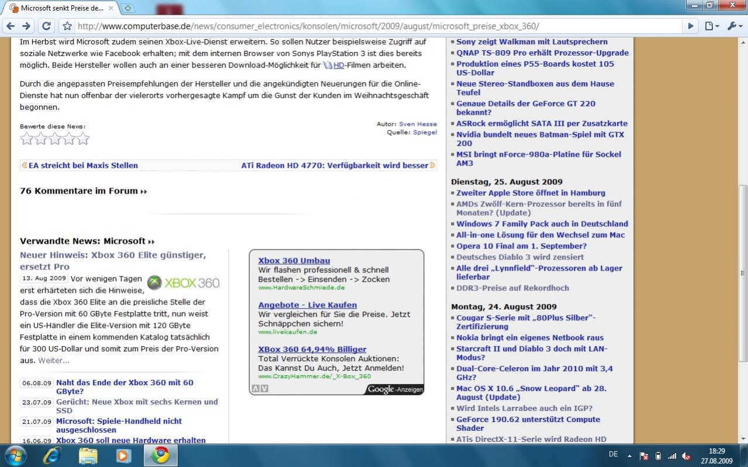Image resolution: width=748 pixels, height=467 pixels.
Task: Open GeForce 190.62 unterstützt Compute Shader
Action: point(528,424)
